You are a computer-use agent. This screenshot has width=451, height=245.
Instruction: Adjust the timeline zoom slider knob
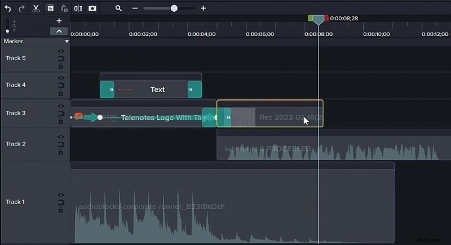174,8
